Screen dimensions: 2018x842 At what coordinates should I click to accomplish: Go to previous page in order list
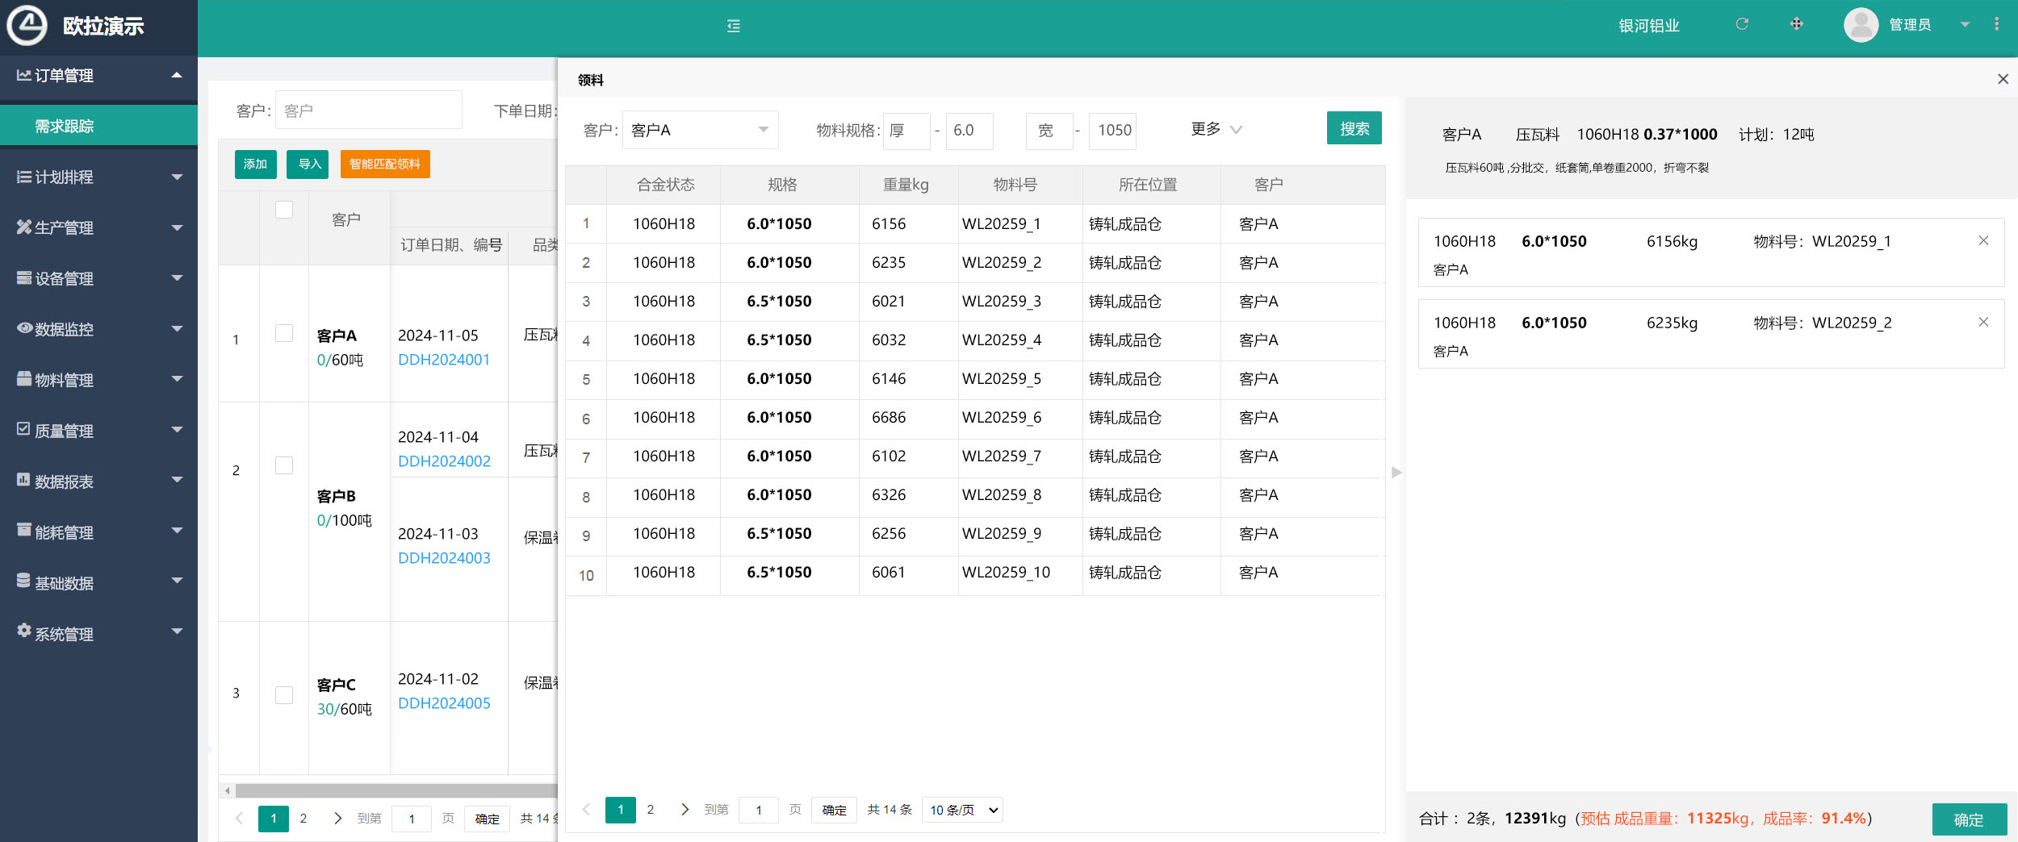[x=239, y=818]
